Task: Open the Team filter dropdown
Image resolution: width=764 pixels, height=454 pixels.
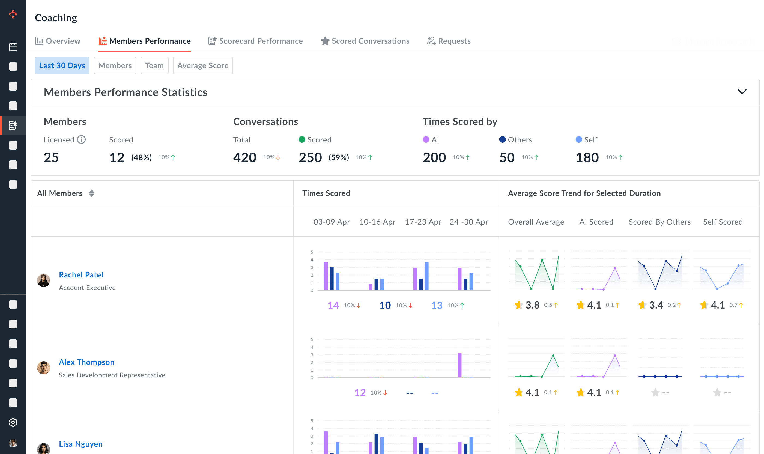Action: click(x=154, y=65)
